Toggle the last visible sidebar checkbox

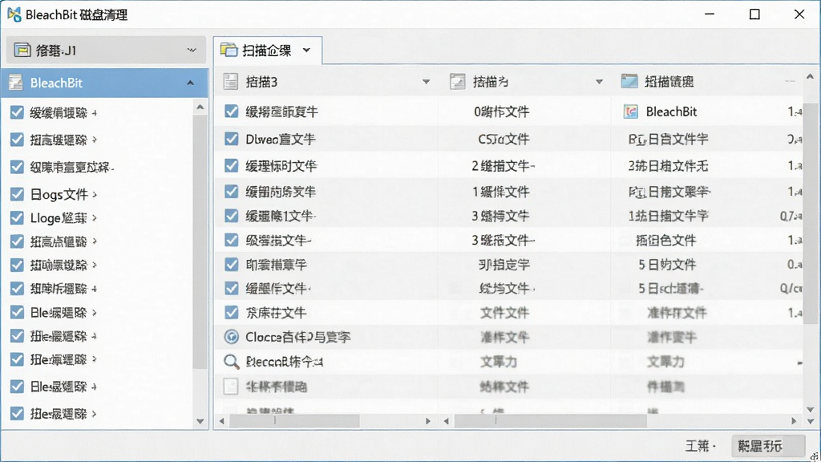pyautogui.click(x=17, y=413)
